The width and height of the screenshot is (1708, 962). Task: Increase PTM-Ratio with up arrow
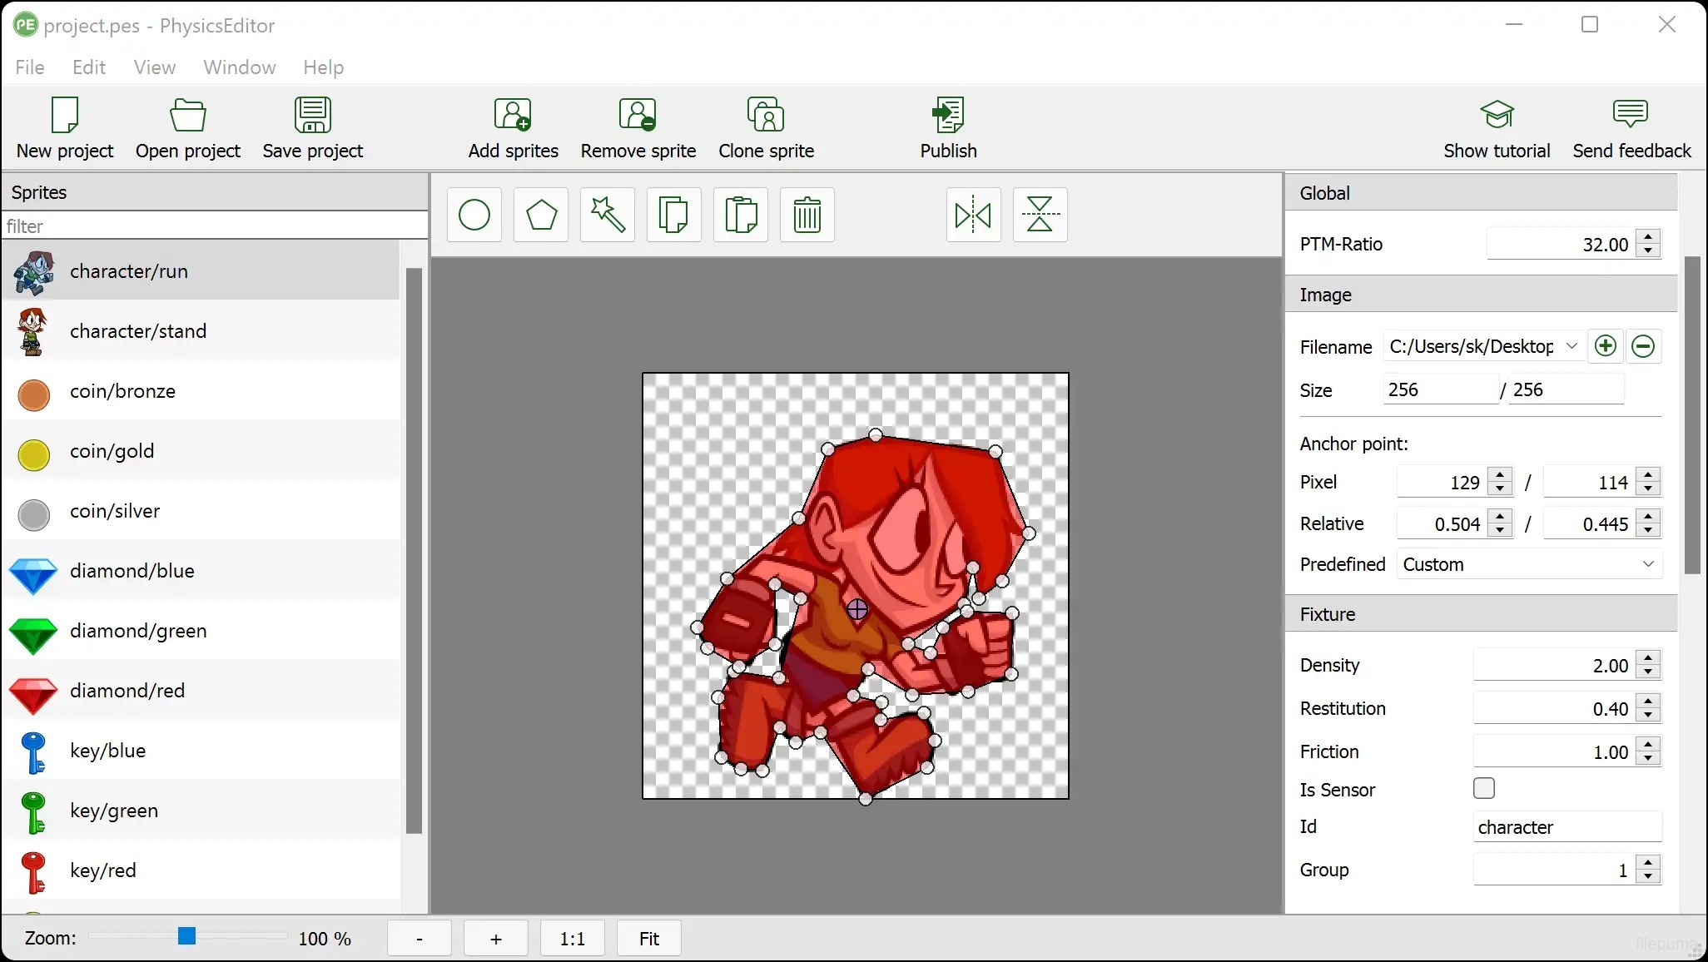coord(1648,237)
